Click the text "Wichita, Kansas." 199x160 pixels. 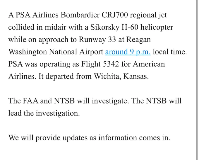point(121,76)
